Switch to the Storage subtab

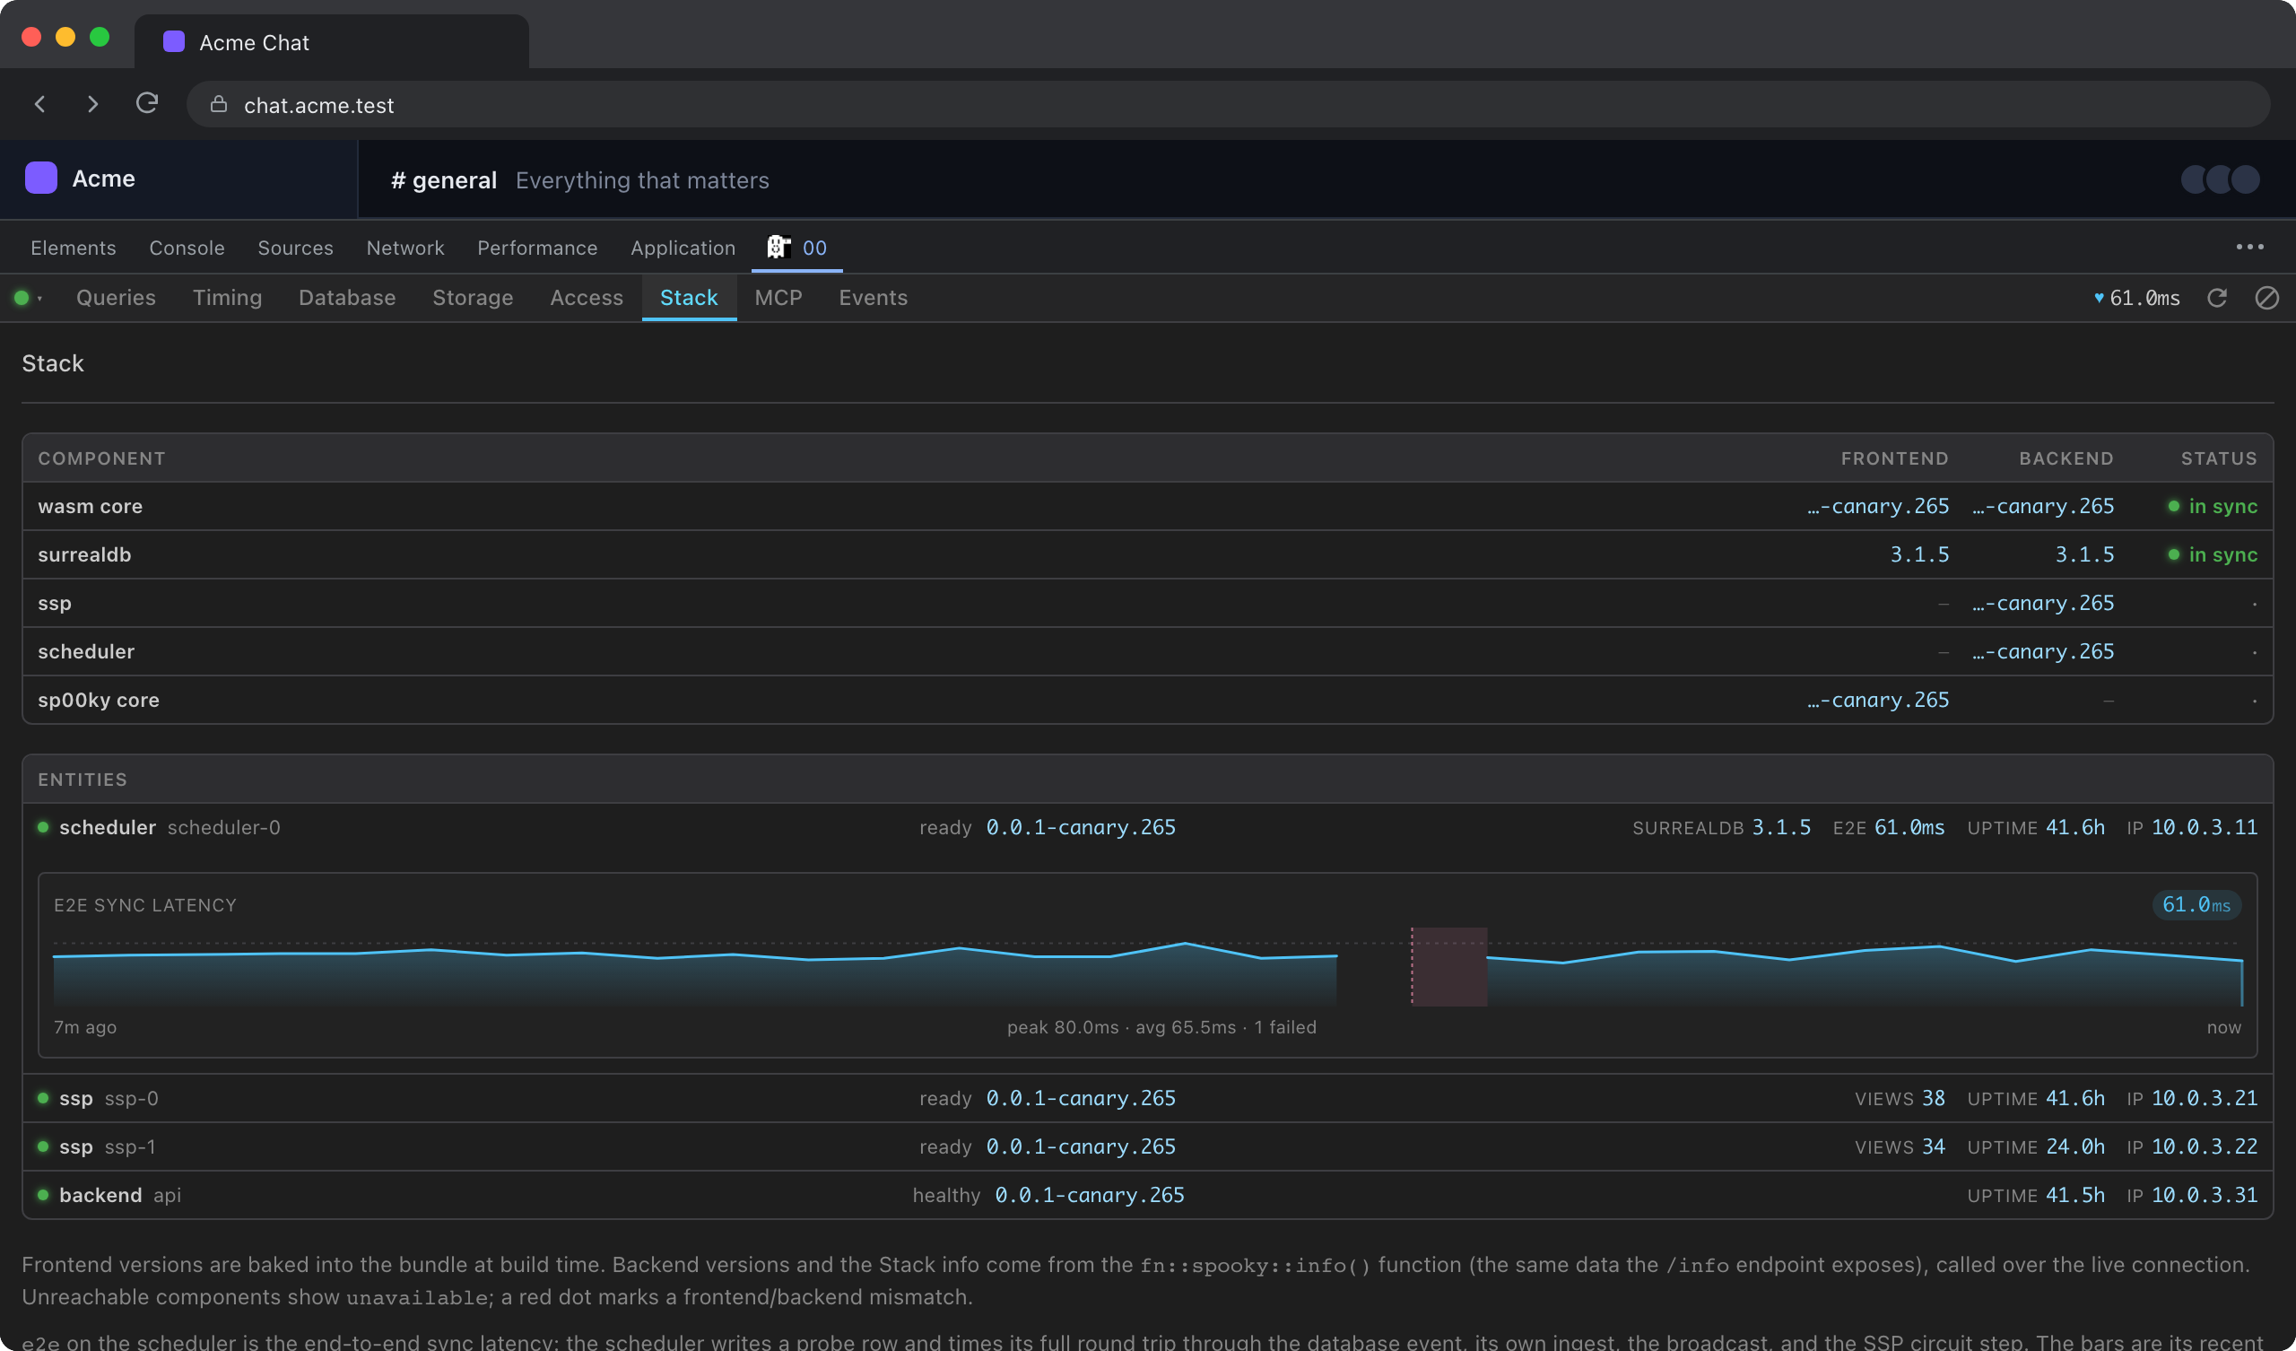click(x=473, y=298)
